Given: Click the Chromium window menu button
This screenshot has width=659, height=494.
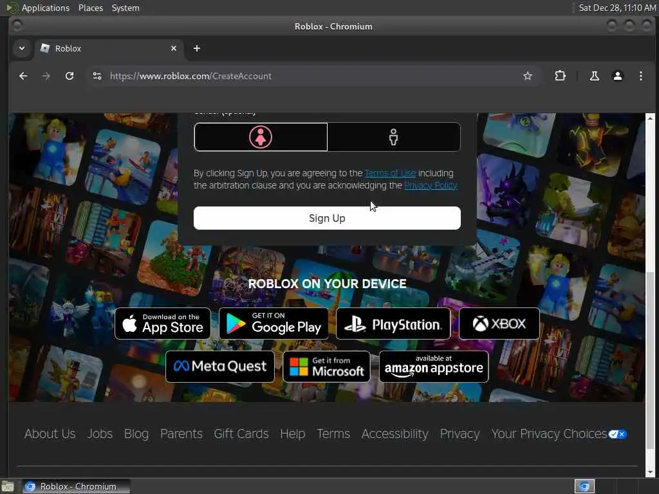Looking at the screenshot, I should pos(17,26).
